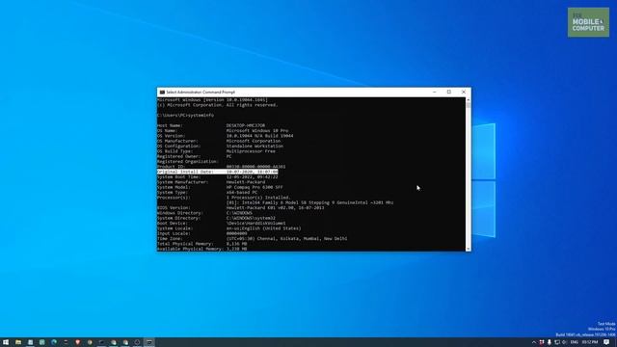Open the taskbar clock and calendar

590,342
